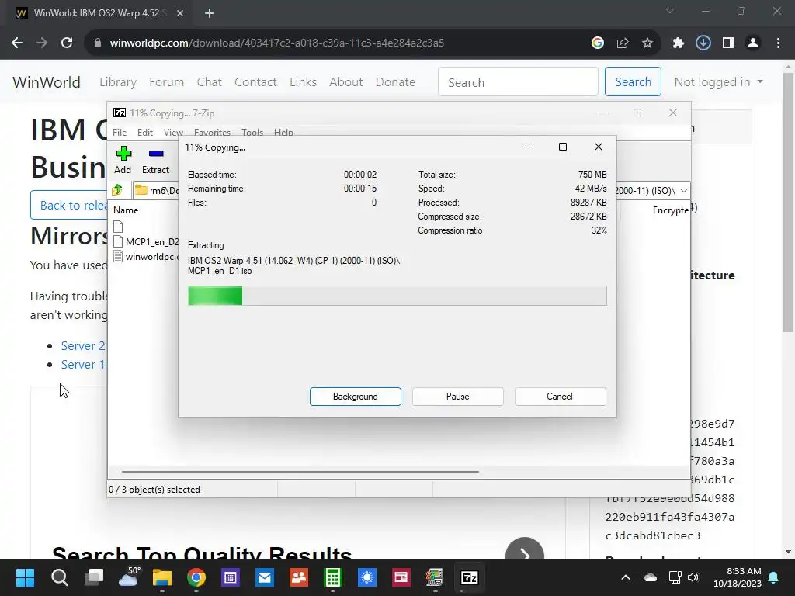Open Task View on taskbar
Image resolution: width=795 pixels, height=596 pixels.
pyautogui.click(x=94, y=577)
